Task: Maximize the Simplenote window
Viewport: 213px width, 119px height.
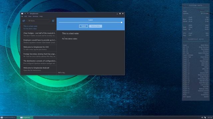Action: coord(120,14)
